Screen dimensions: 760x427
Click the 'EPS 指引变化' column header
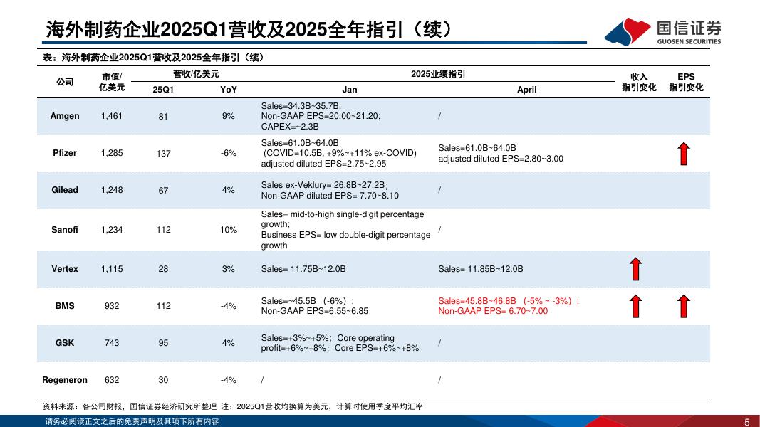pos(686,82)
